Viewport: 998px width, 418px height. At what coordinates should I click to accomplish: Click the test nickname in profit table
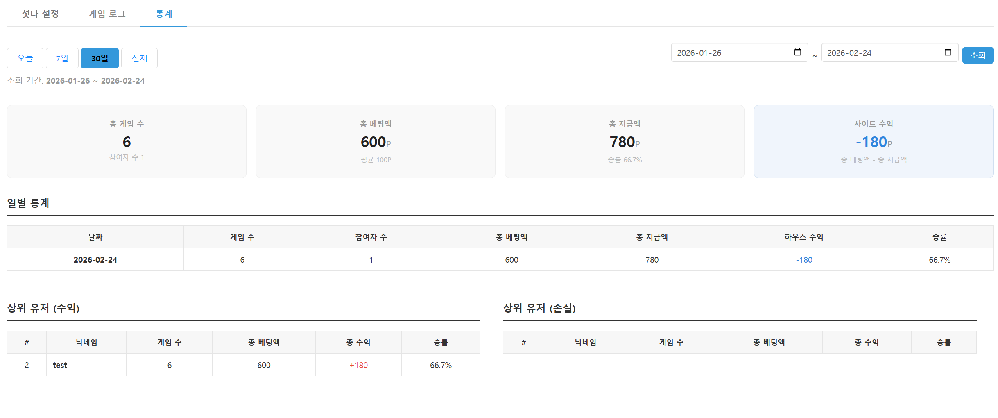(60, 365)
